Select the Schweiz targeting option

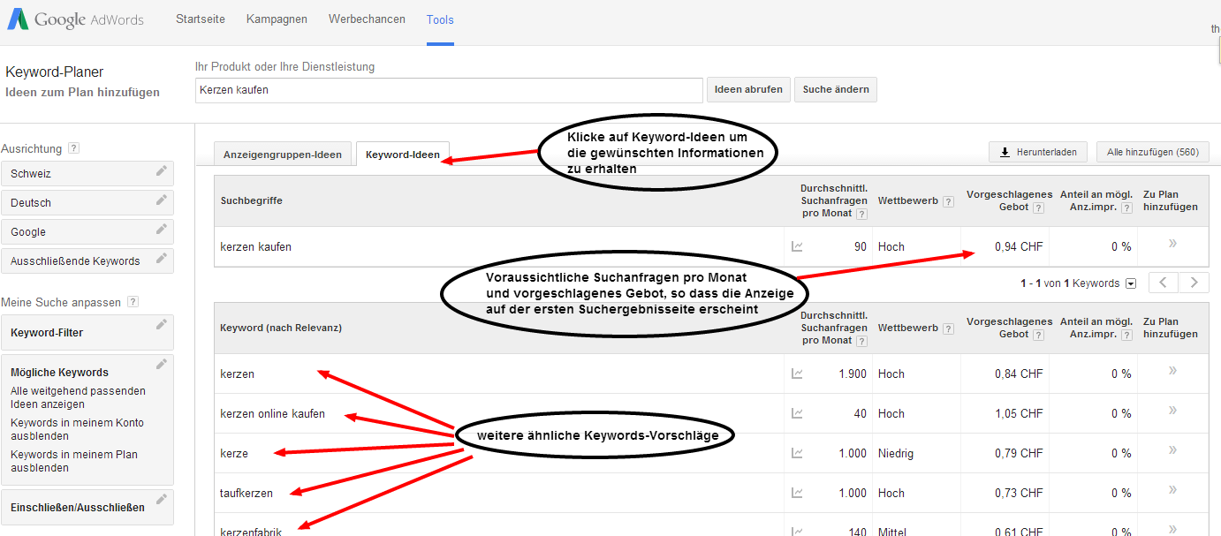[x=87, y=174]
